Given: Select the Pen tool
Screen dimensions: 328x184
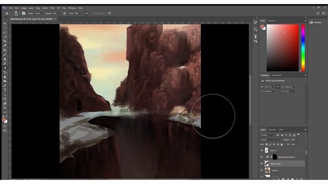Looking at the screenshot, I should (5, 85).
